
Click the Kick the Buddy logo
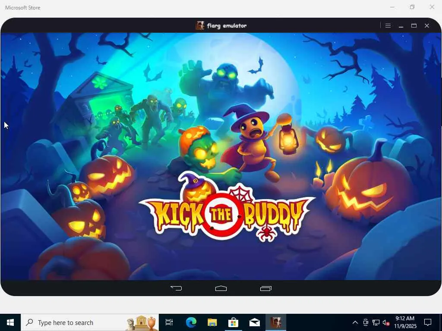pos(227,206)
